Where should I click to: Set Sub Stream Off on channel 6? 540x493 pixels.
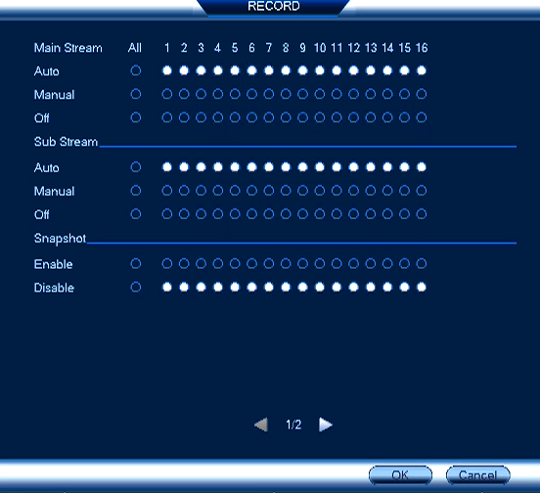click(x=251, y=214)
